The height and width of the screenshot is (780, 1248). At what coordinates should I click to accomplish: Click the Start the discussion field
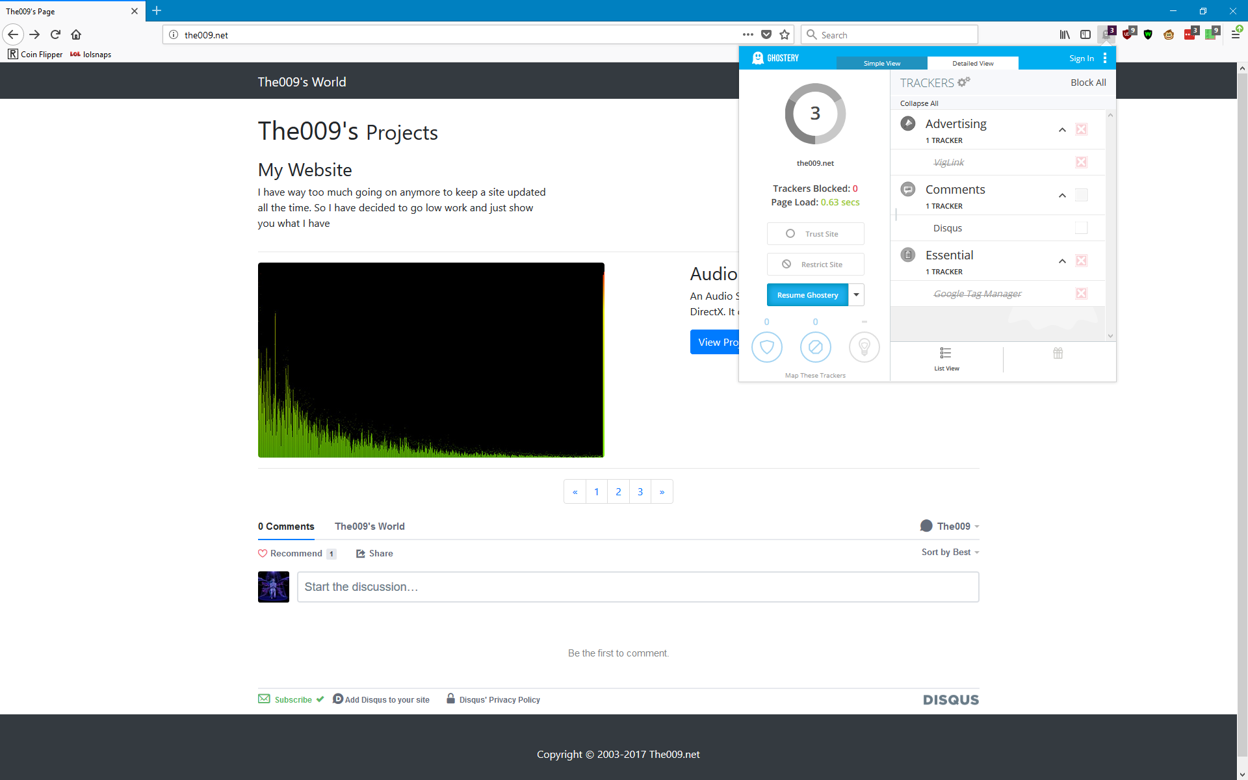coord(638,586)
